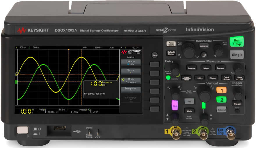Open the Save Recall key
256x148 pixels.
point(186,78)
